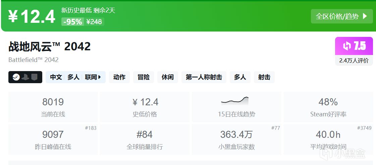Open the 休闲 tag

click(x=168, y=77)
